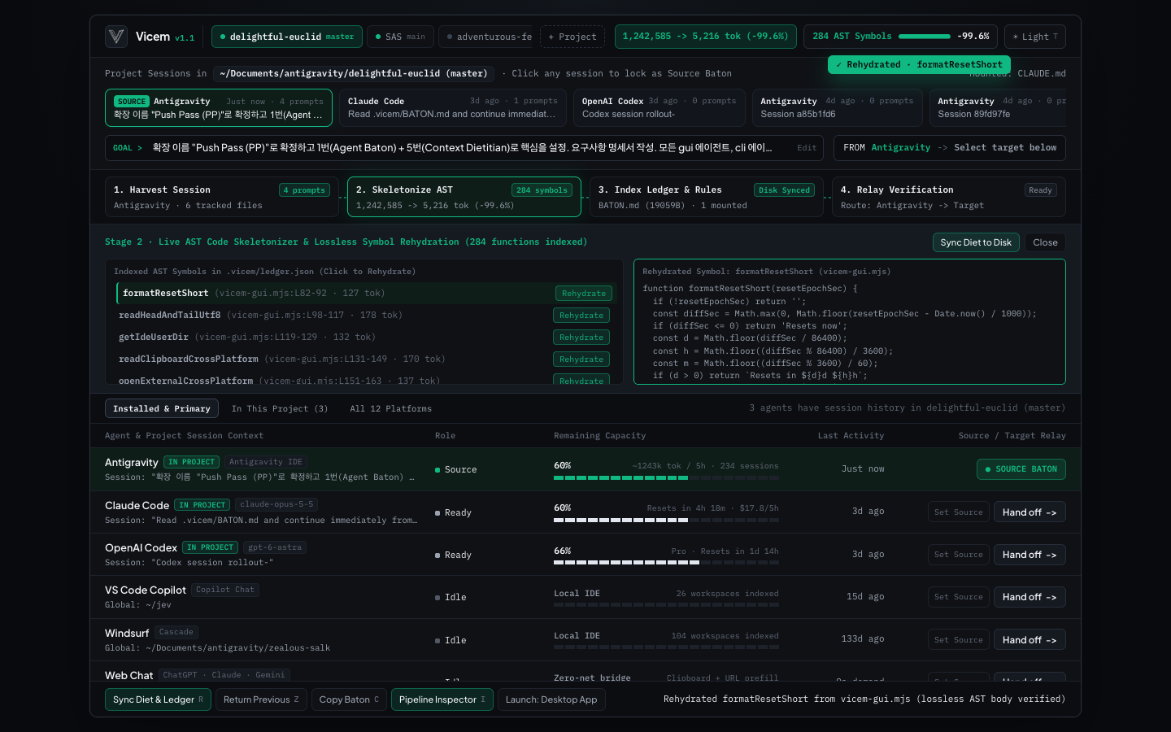Open stage 2 Skeletonize AST
The image size is (1171, 732).
coord(464,197)
